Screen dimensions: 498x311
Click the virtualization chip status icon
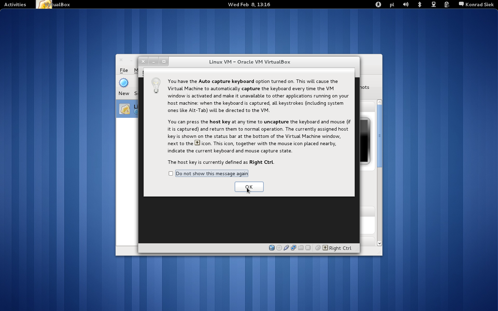308,248
